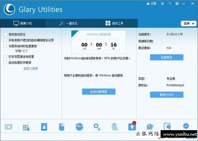Image resolution: width=198 pixels, height=141 pixels.
Task: Click the 16 seconds boot time box
Action: tap(114, 45)
